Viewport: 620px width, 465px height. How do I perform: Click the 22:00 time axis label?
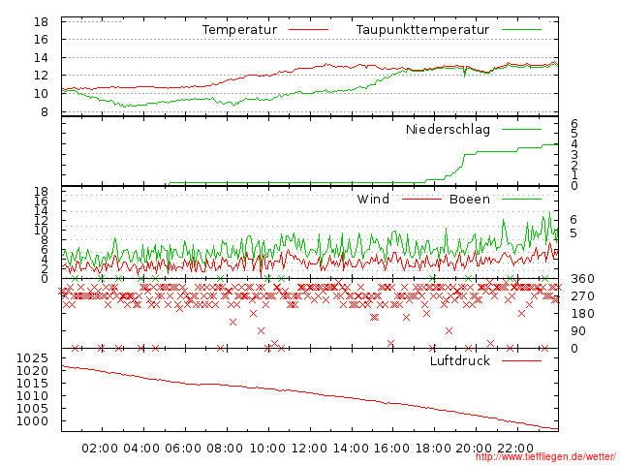coord(515,449)
